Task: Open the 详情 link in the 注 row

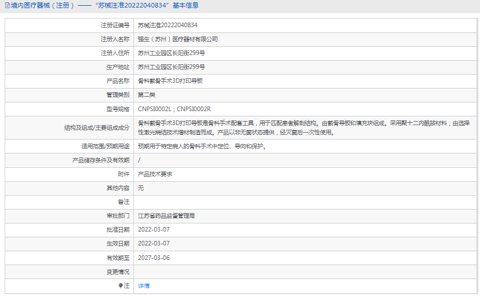Action: click(x=144, y=285)
